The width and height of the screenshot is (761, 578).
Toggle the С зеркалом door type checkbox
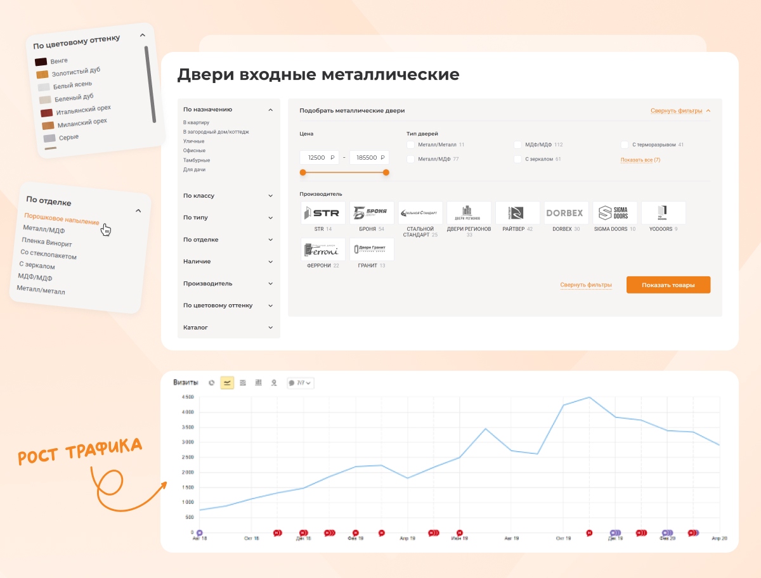pyautogui.click(x=517, y=159)
